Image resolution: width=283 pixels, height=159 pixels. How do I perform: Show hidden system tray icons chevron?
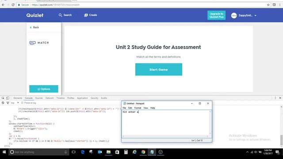247,152
